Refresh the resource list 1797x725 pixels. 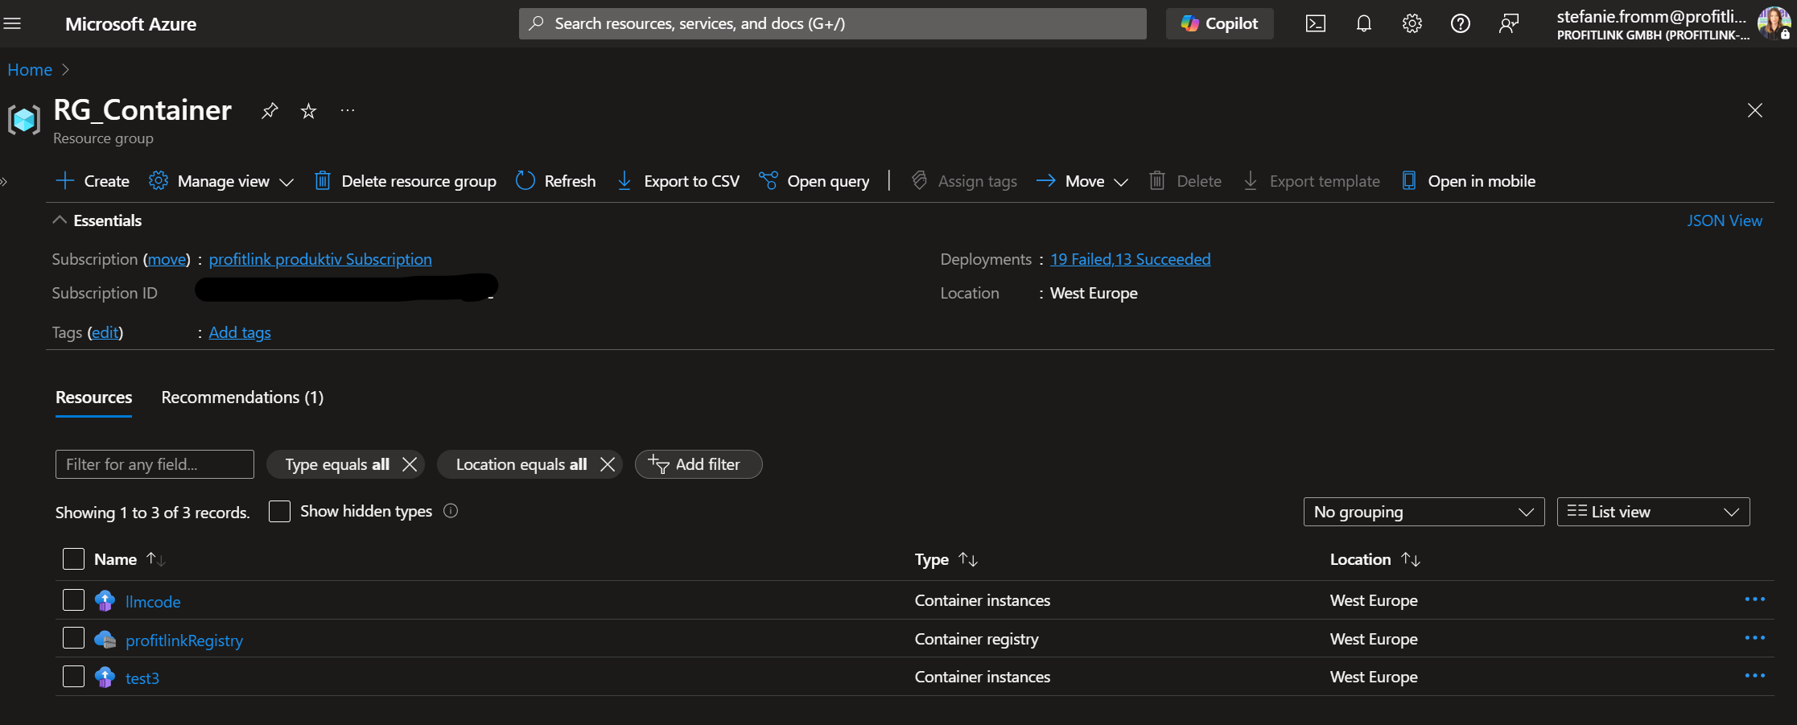pos(556,181)
